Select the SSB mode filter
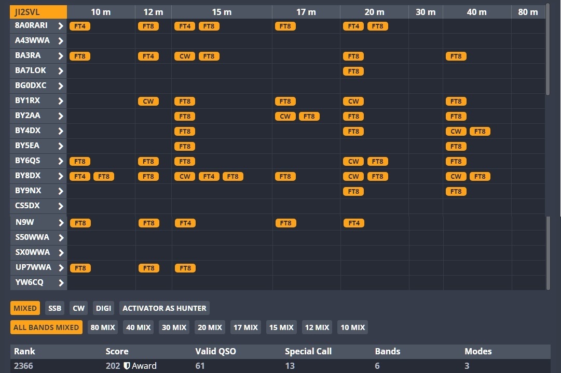 pos(54,308)
